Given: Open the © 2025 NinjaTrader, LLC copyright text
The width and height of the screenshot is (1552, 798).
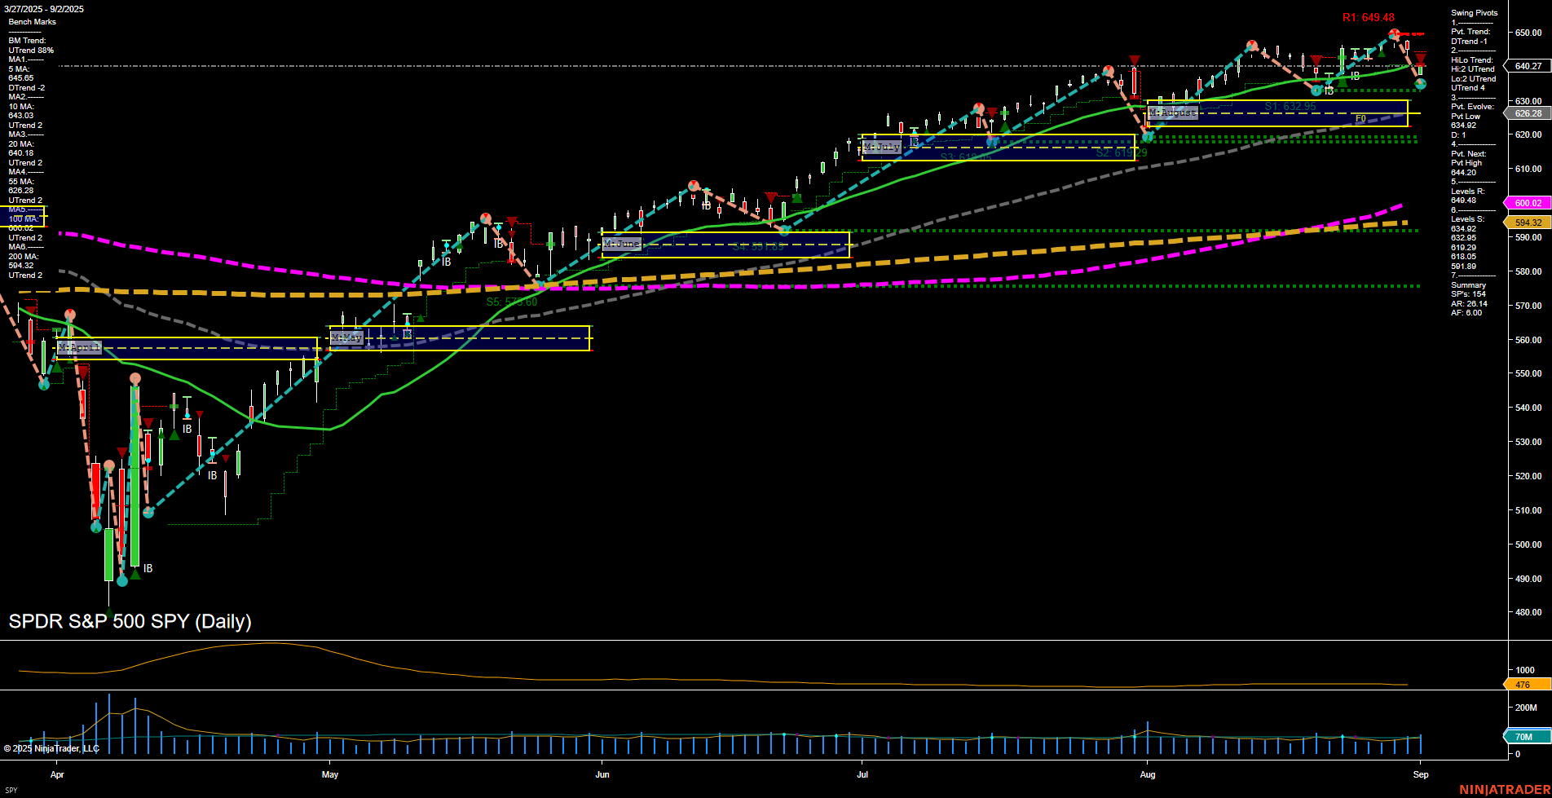Looking at the screenshot, I should (52, 747).
